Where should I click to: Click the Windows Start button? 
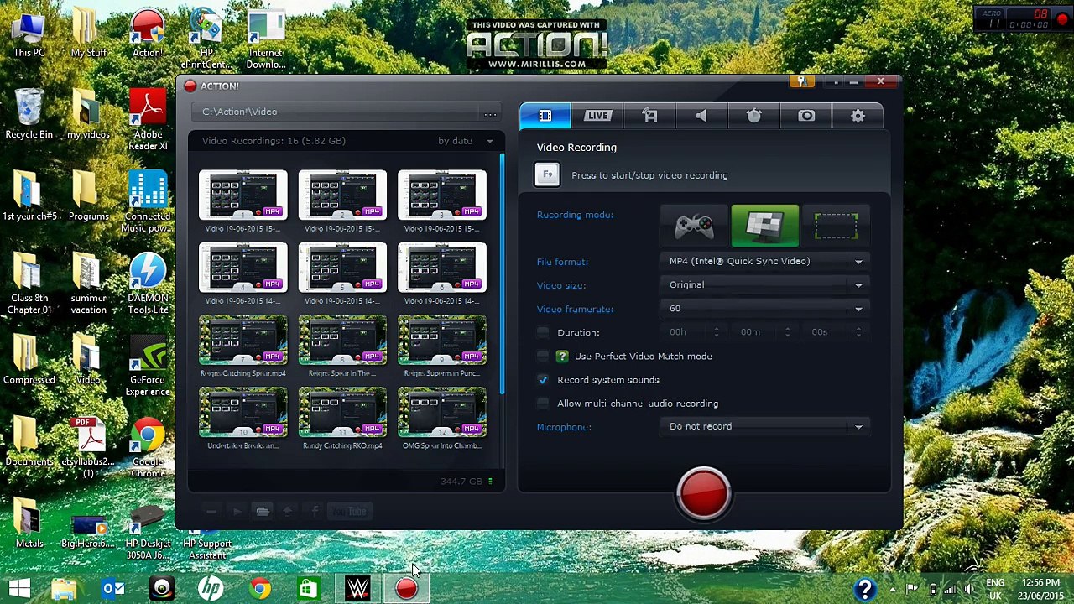click(19, 589)
